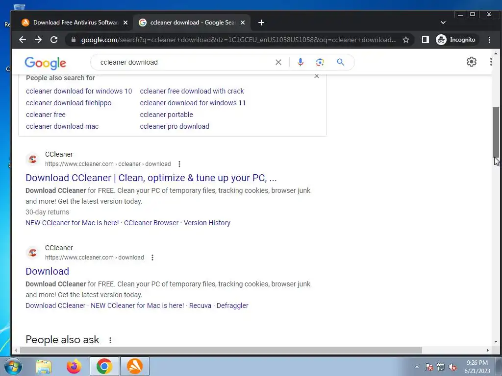The width and height of the screenshot is (502, 376).
Task: Click the vertical scrollbar thumb
Action: coord(496,132)
